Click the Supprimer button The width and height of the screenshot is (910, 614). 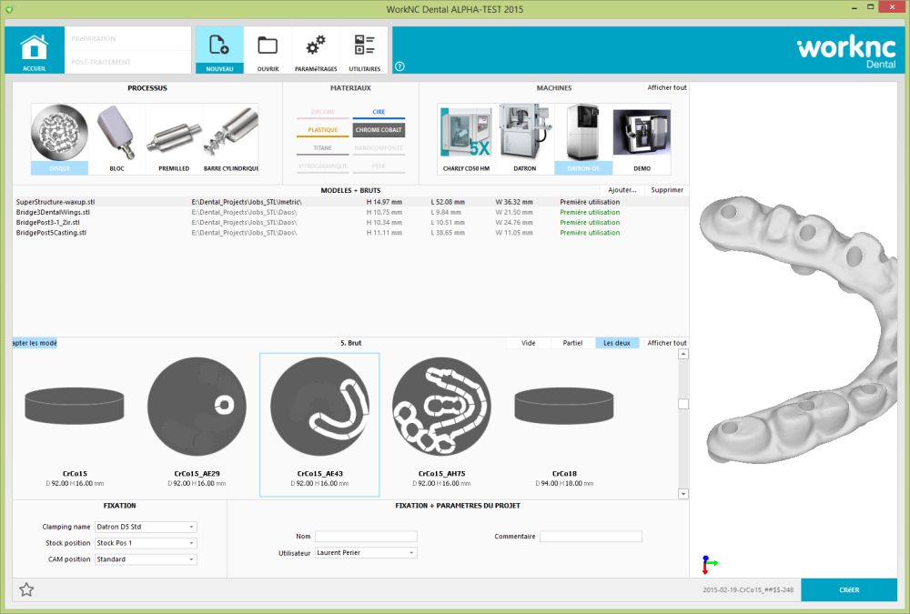point(667,190)
